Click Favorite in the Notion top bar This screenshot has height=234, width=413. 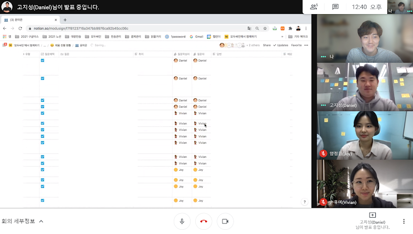296,45
